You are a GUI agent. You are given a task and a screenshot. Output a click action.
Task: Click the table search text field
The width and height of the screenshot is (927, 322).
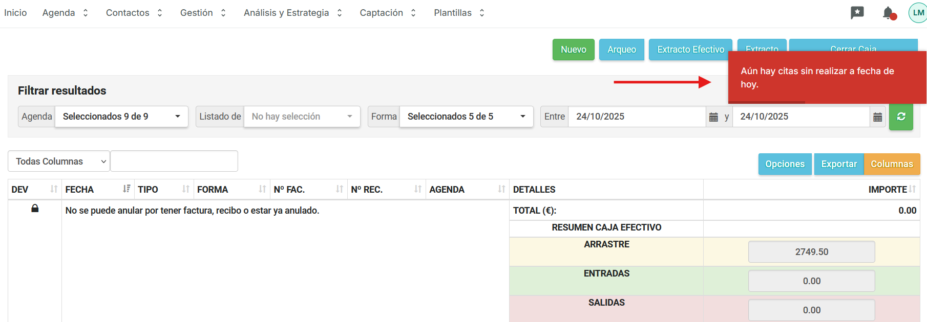(x=174, y=162)
